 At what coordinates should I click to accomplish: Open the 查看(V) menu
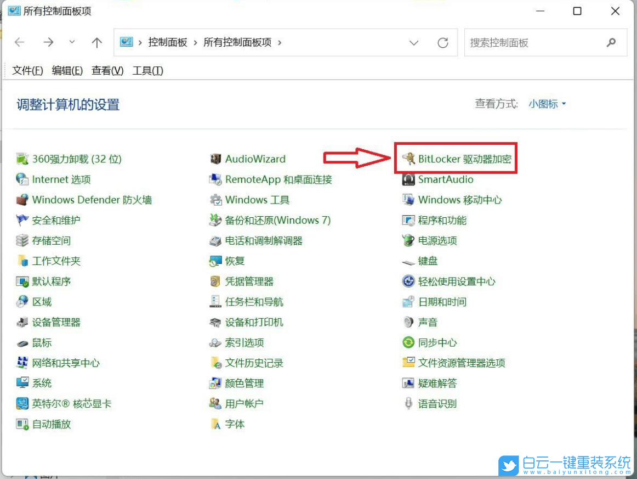pos(106,70)
